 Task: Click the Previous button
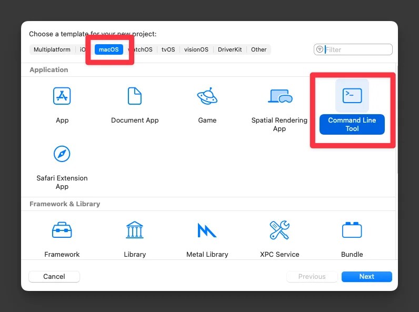tap(312, 276)
